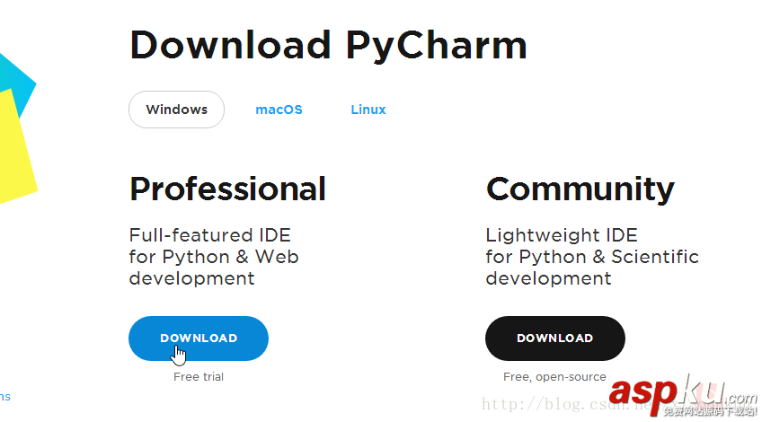Download the Professional edition

tap(199, 338)
